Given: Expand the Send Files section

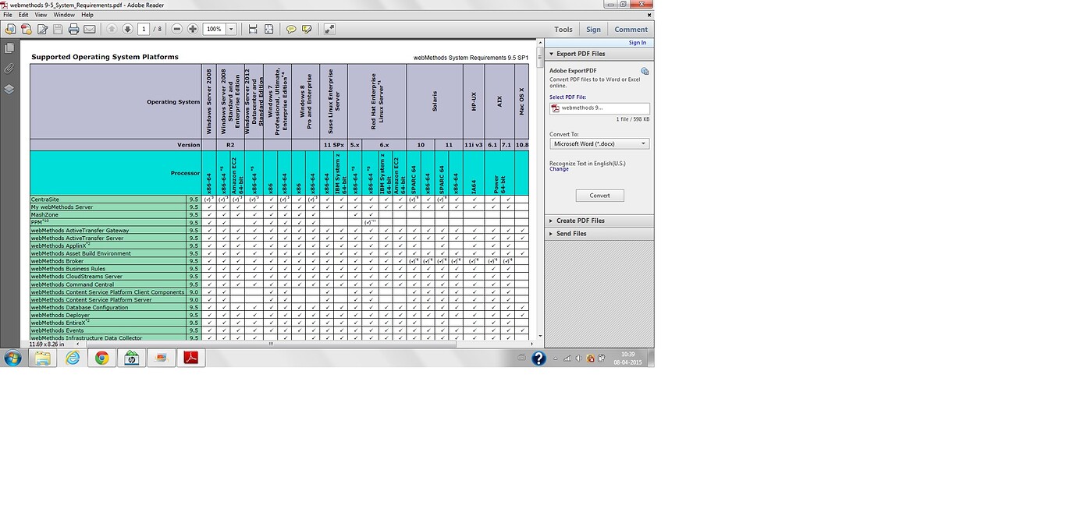Looking at the screenshot, I should coord(599,234).
